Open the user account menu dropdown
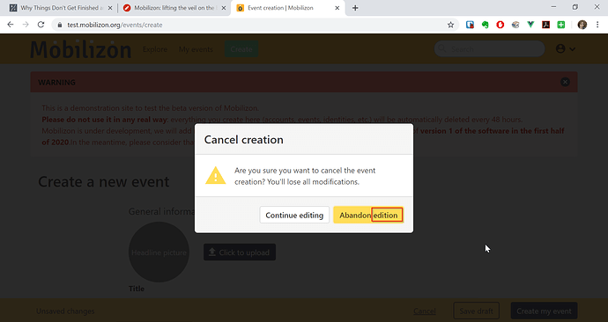This screenshot has width=608, height=322. (x=566, y=48)
